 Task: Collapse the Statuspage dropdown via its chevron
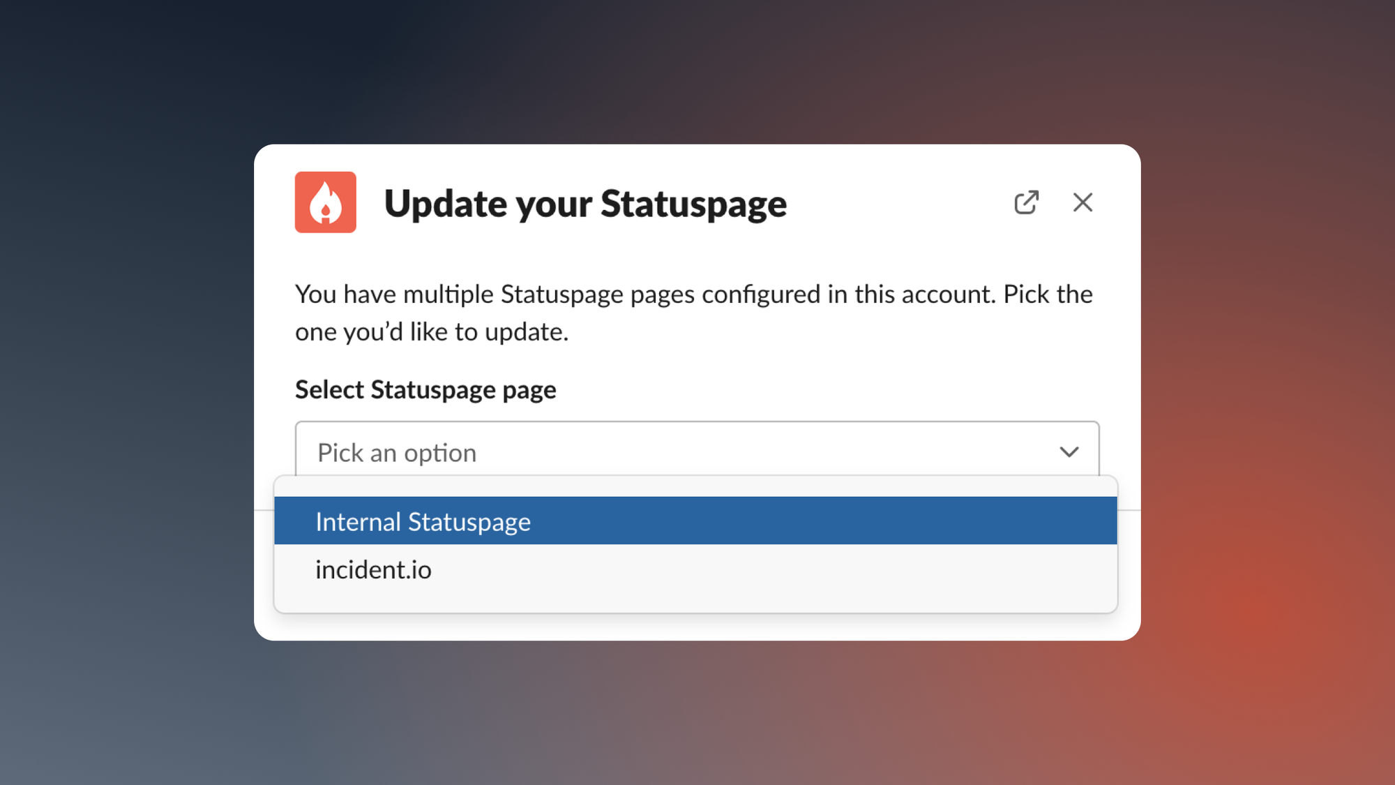1069,452
